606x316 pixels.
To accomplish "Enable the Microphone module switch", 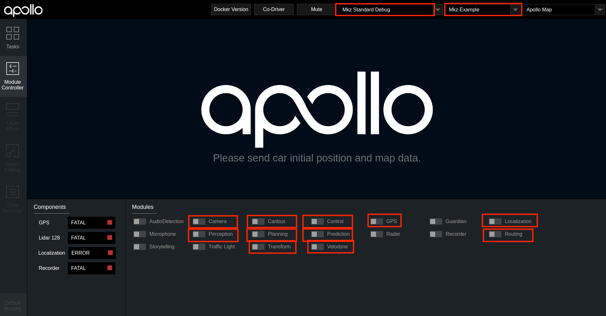I will (x=139, y=234).
